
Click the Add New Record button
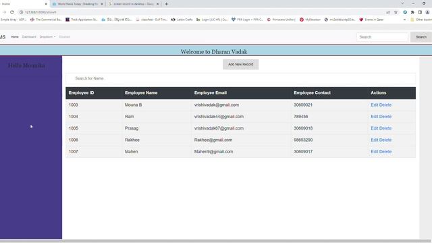click(240, 64)
